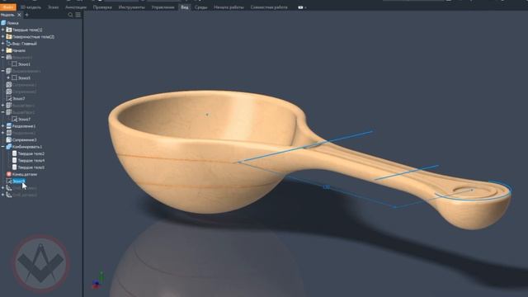Image resolution: width=528 pixels, height=297 pixels.
Task: Expand the greyed Разделение2 feature
Action: point(3,133)
